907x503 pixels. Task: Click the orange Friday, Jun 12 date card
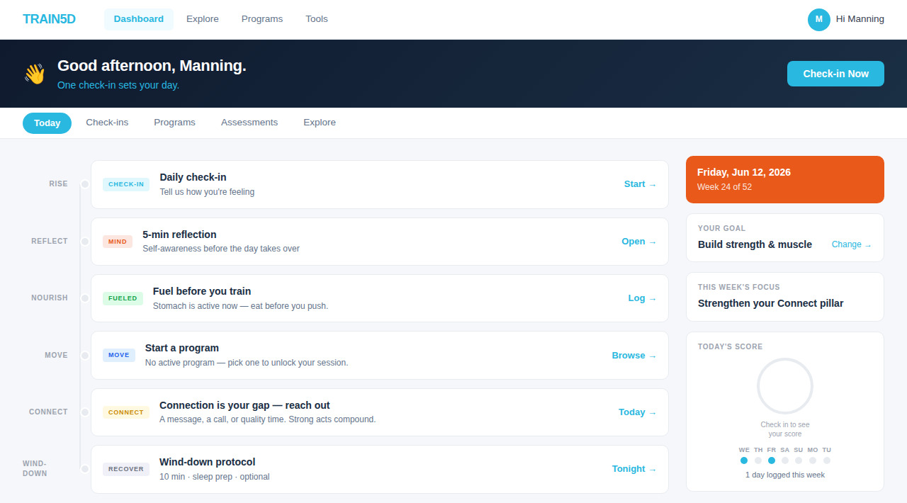(785, 179)
